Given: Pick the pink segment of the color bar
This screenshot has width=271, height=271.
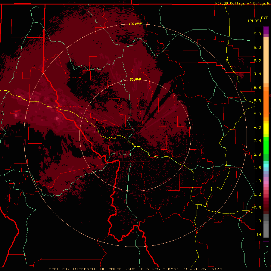Looking at the screenshot, I should coord(266,182).
